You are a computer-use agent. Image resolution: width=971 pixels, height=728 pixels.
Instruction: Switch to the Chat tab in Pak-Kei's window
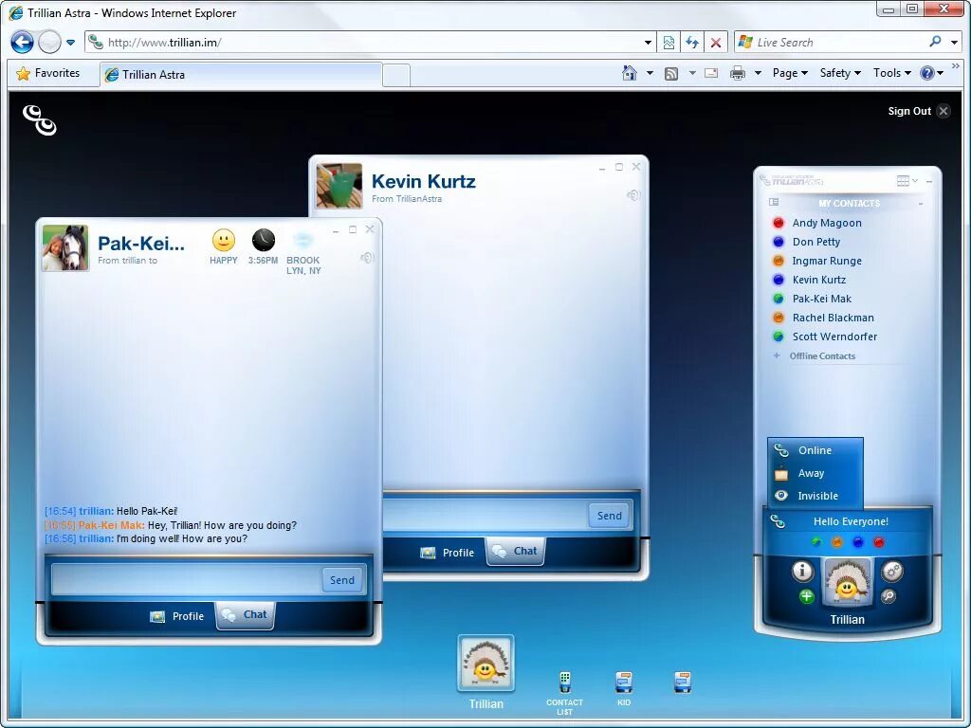coord(245,614)
